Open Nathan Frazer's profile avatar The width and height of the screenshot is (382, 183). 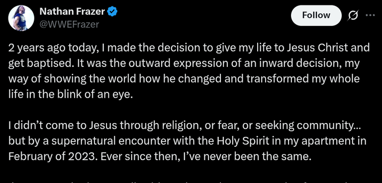[21, 18]
